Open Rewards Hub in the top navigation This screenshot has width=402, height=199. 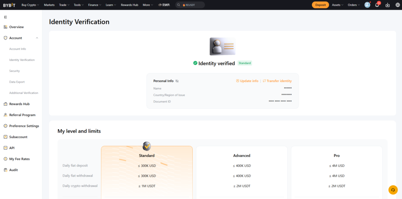tap(130, 5)
